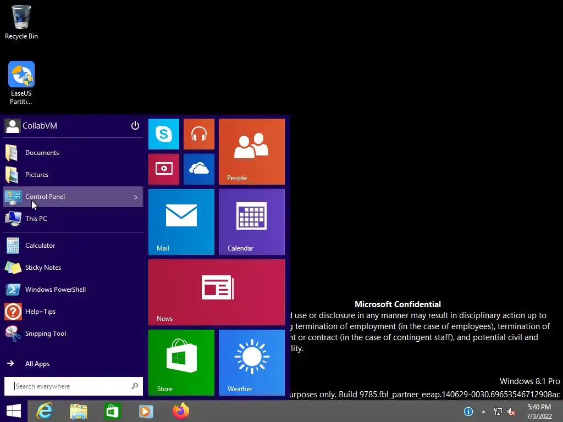This screenshot has height=422, width=563.
Task: Open the Video tile
Action: [x=164, y=169]
